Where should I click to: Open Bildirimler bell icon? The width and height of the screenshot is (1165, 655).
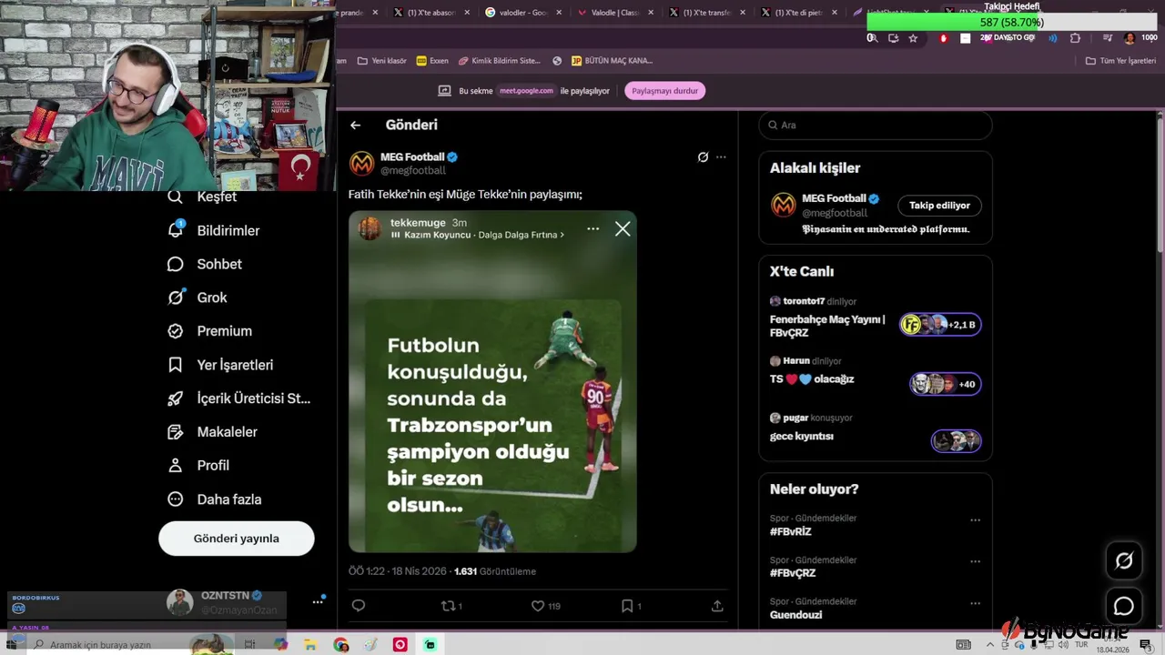pyautogui.click(x=176, y=230)
